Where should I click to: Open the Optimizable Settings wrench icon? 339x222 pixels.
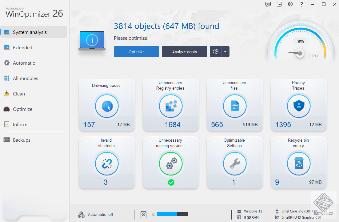(x=235, y=164)
